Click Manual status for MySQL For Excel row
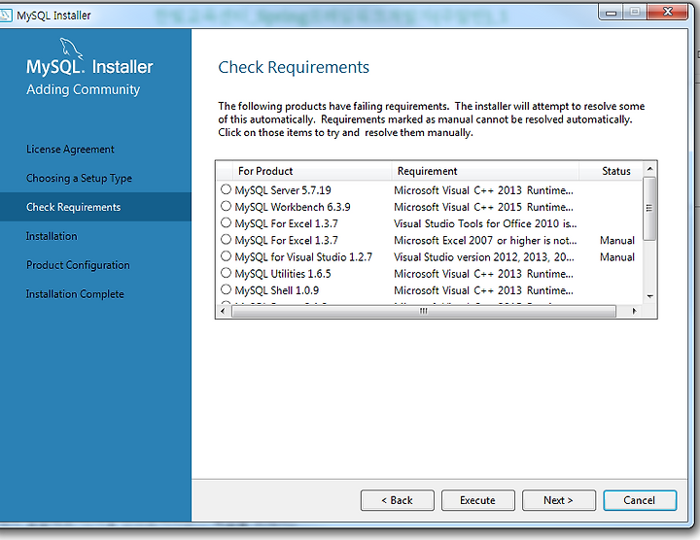Viewport: 700px width, 540px height. pos(617,241)
